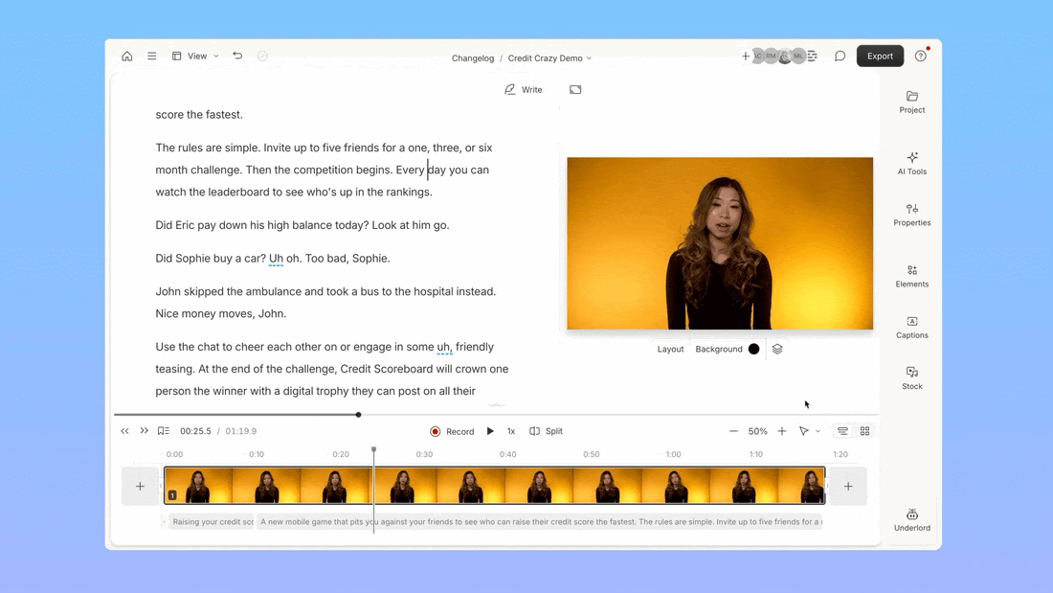Image resolution: width=1053 pixels, height=593 pixels.
Task: Click the black Background color swatch
Action: [x=754, y=349]
